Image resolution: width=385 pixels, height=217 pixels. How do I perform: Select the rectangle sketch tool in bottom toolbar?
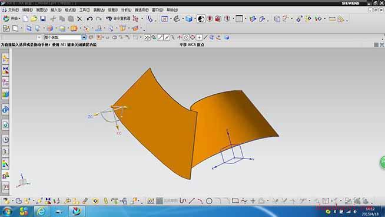tap(235, 201)
